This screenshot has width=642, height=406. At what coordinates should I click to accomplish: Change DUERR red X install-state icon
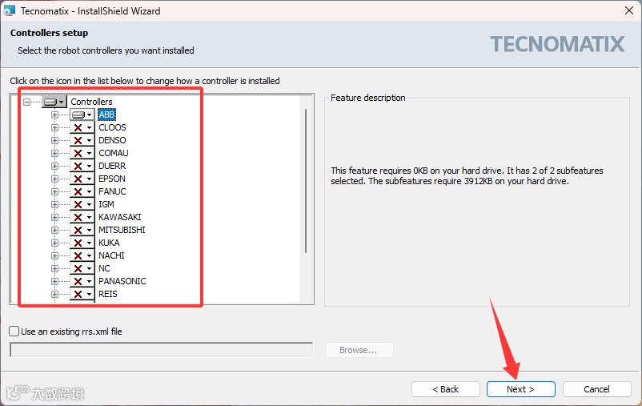[82, 166]
